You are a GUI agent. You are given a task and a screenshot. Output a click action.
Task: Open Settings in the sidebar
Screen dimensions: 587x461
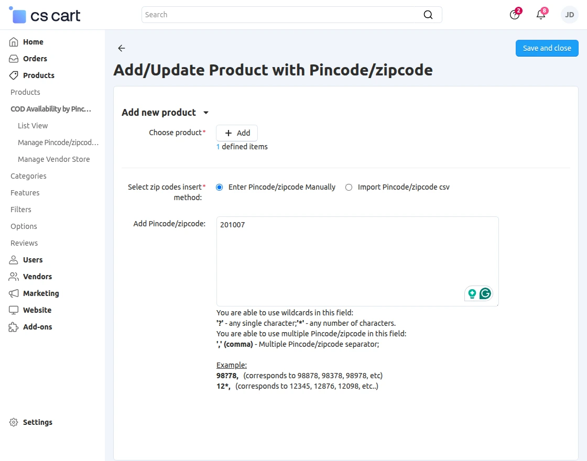coord(37,422)
